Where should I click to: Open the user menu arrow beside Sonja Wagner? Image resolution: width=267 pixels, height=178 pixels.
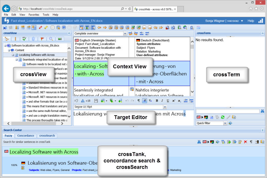click(242, 21)
